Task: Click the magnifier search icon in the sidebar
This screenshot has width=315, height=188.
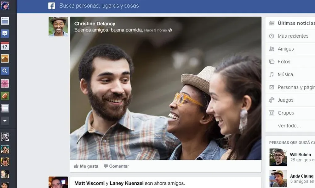Action: click(5, 71)
